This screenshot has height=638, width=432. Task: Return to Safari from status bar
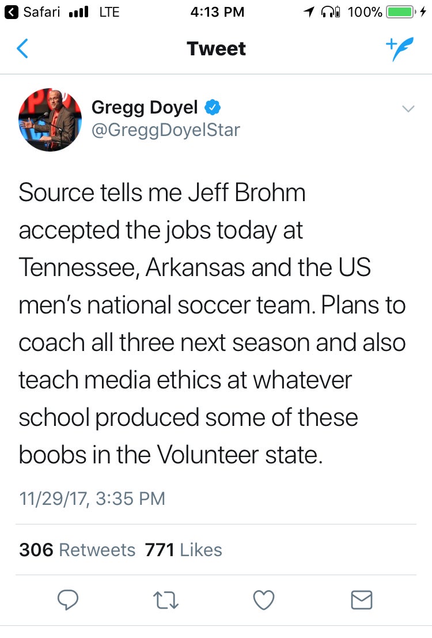tap(32, 12)
